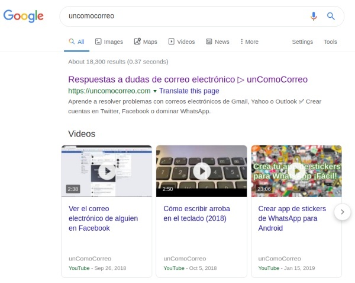Click the Jan 15, 2019 YouTube source line
The image size is (355, 283).
pos(286,268)
